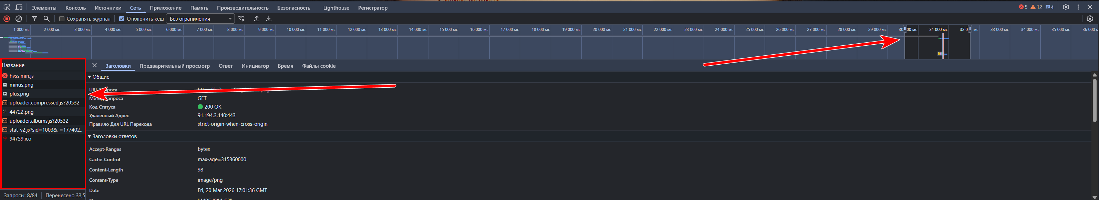Screen dimensions: 1099x200
Task: Open the Предварительный просмотр tab
Action: (175, 66)
